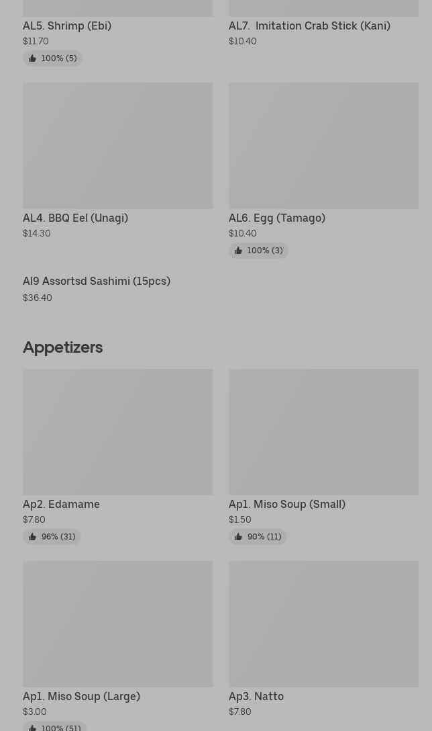Click thumbs-up icon under Egg (Tamago)
The width and height of the screenshot is (432, 731).
click(x=238, y=251)
